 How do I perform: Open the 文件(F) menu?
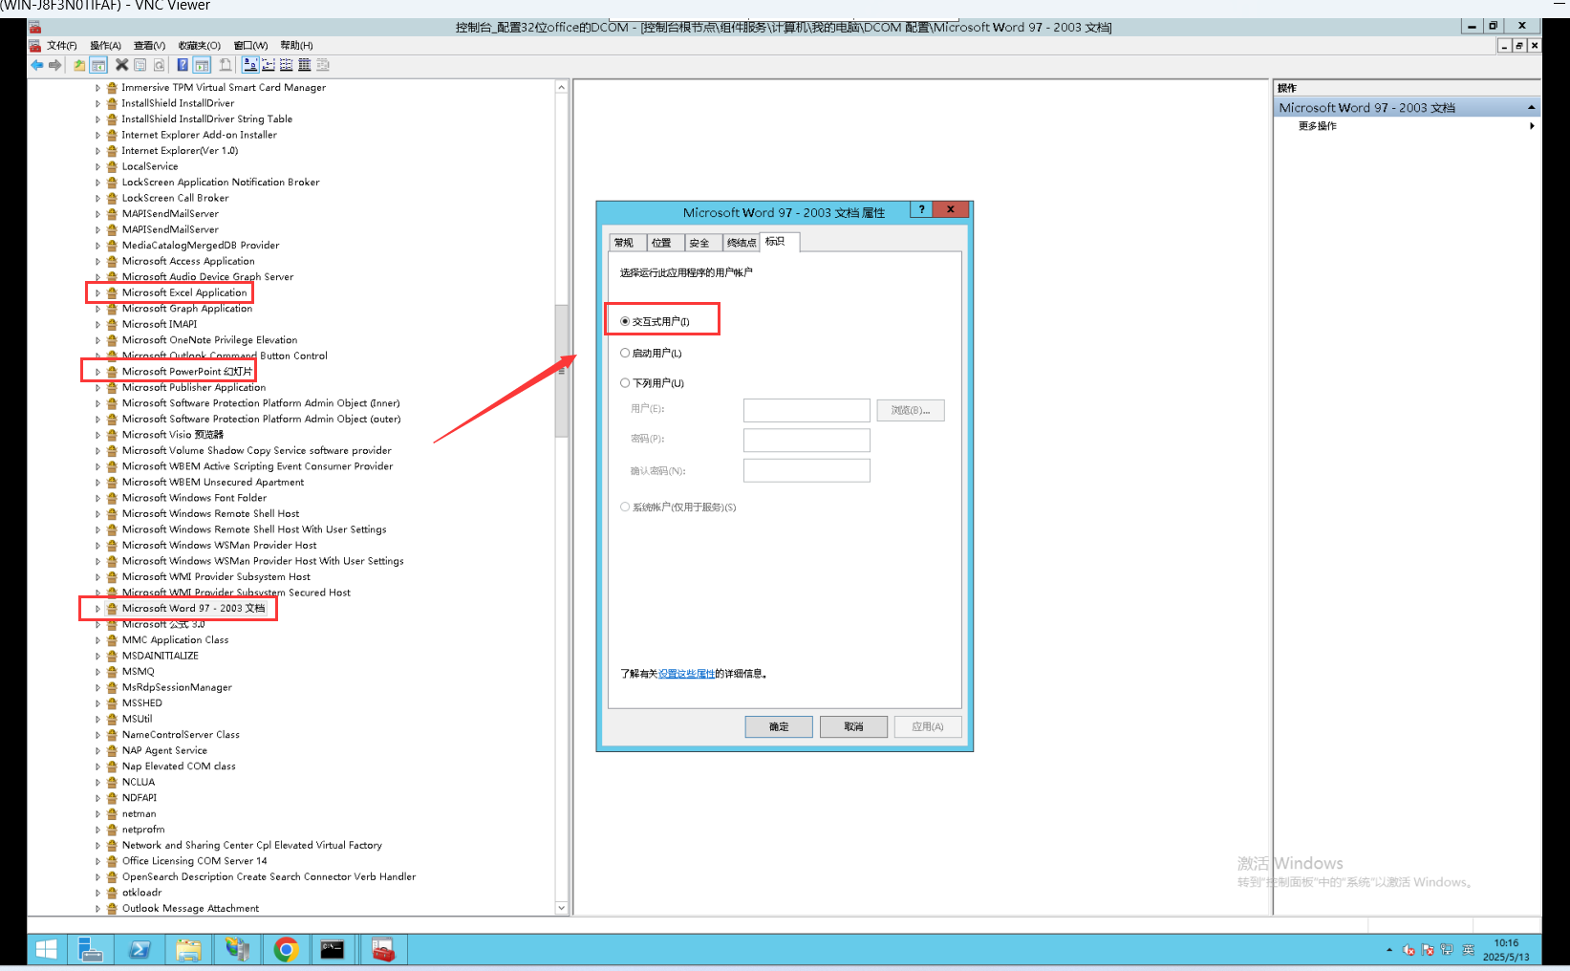point(61,46)
